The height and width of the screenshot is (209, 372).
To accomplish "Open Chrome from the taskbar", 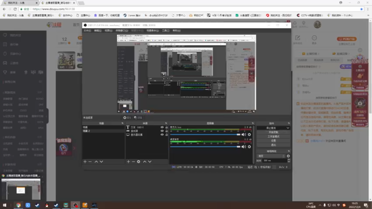I will (x=18, y=205).
